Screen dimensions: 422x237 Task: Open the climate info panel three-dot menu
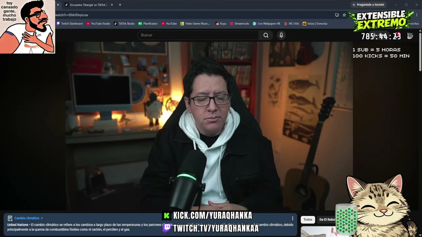[x=292, y=218]
